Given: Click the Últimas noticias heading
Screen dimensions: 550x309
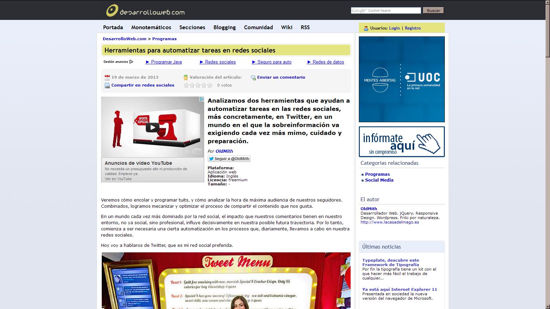Looking at the screenshot, I should click(x=382, y=247).
